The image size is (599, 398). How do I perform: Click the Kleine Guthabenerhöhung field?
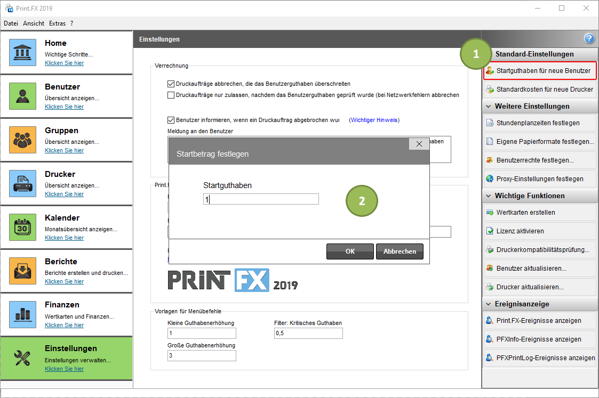(x=202, y=333)
